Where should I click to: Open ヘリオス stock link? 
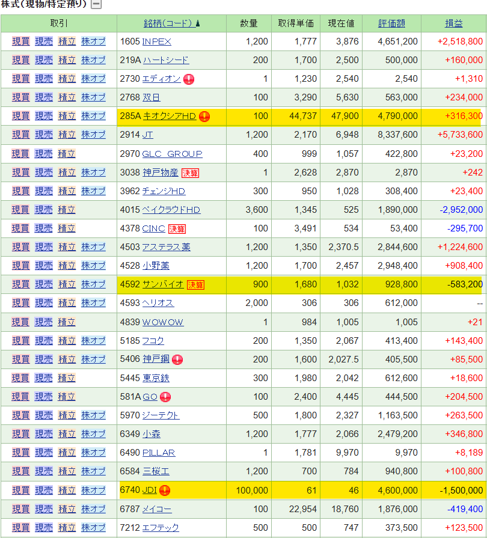[158, 303]
